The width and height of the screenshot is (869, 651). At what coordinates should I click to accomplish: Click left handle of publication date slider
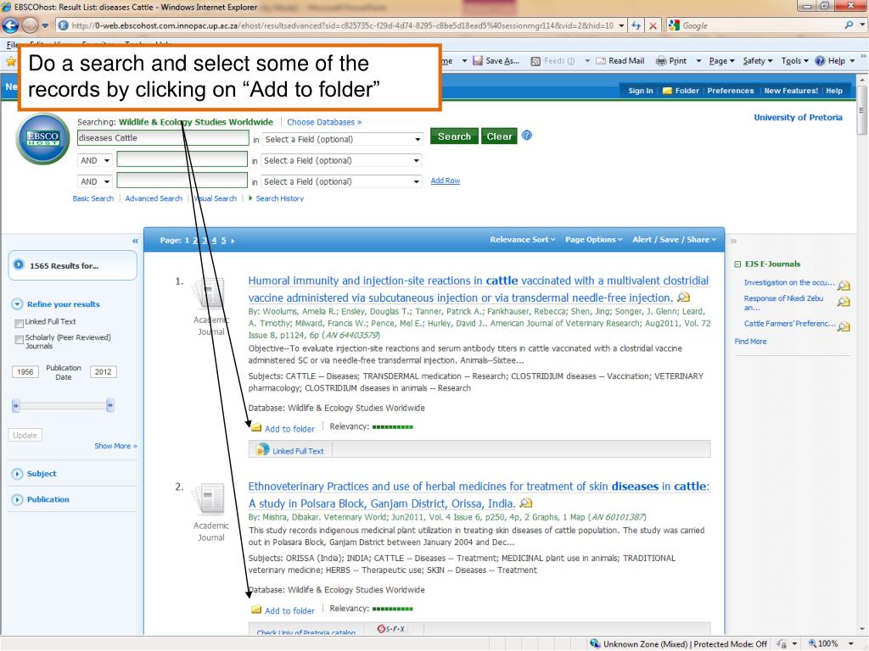pos(15,406)
